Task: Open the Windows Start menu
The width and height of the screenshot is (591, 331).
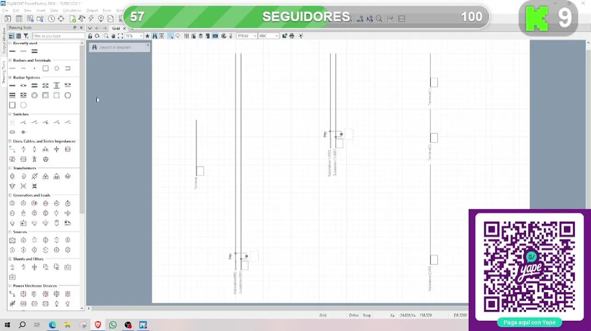Action: 7,325
